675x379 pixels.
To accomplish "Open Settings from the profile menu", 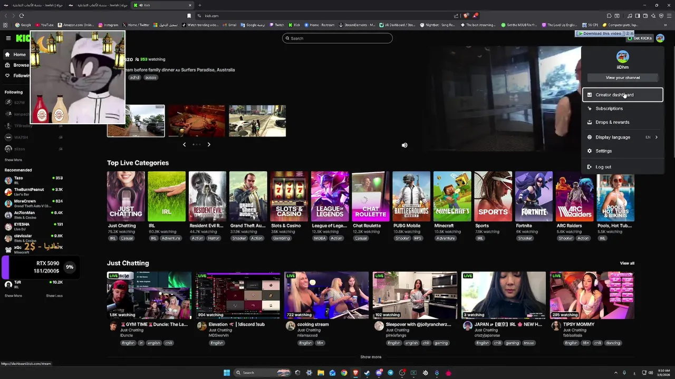I will point(622,151).
